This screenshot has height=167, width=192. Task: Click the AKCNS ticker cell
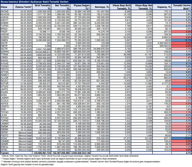(x=7, y=11)
